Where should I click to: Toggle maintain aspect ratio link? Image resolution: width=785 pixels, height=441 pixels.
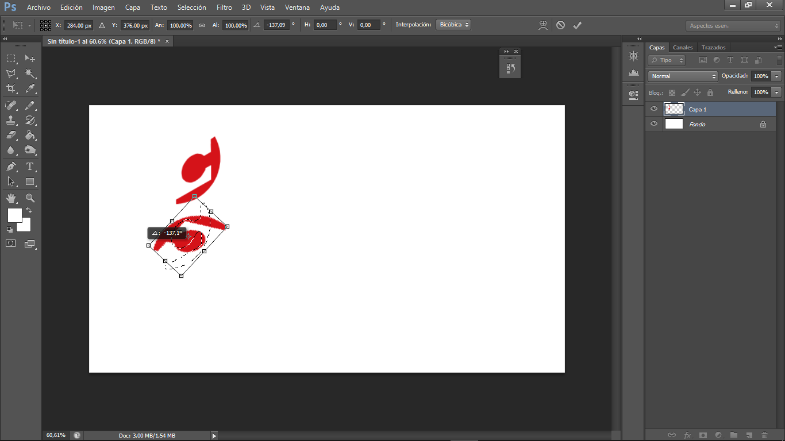click(202, 25)
